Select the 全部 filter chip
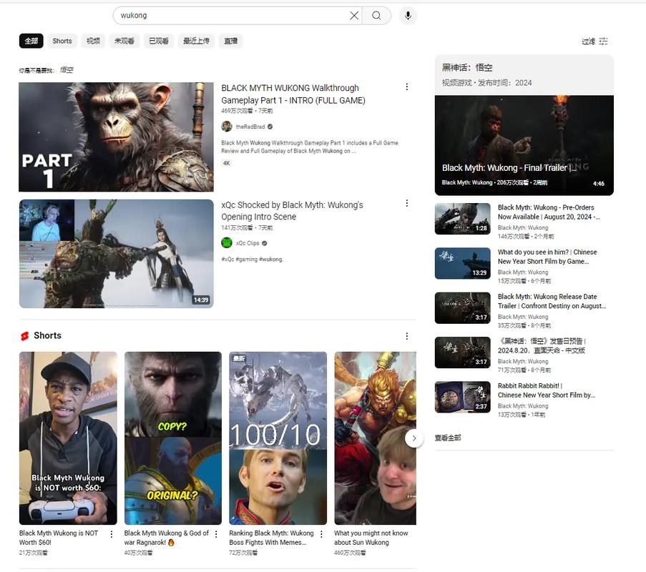The height and width of the screenshot is (572, 646). [31, 41]
